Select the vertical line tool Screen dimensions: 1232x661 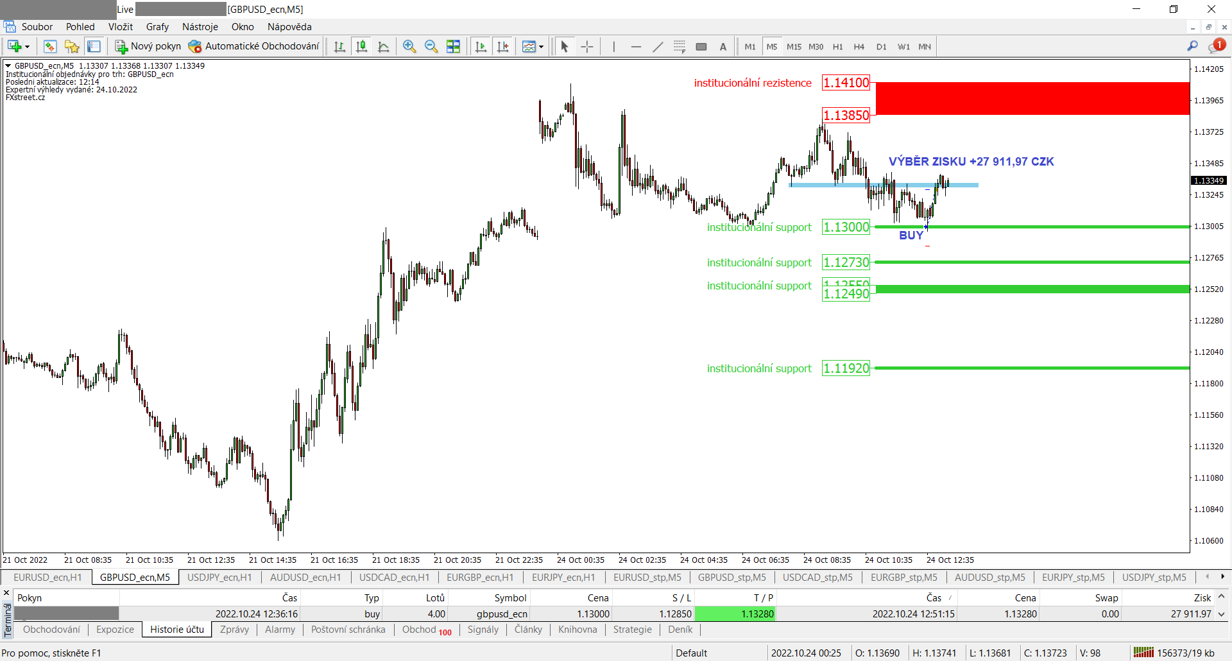click(614, 46)
